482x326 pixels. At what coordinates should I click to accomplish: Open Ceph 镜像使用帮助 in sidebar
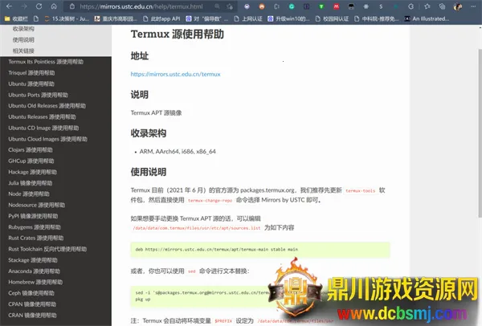pyautogui.click(x=31, y=293)
